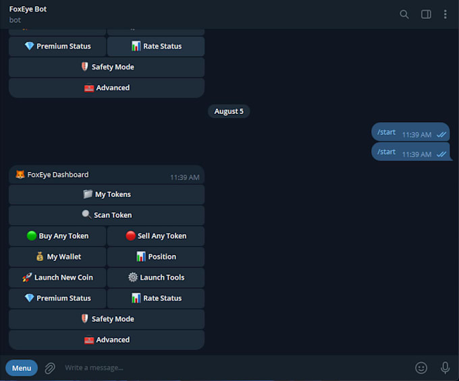Select Launch New Coin button
This screenshot has height=381, width=459.
pyautogui.click(x=57, y=278)
